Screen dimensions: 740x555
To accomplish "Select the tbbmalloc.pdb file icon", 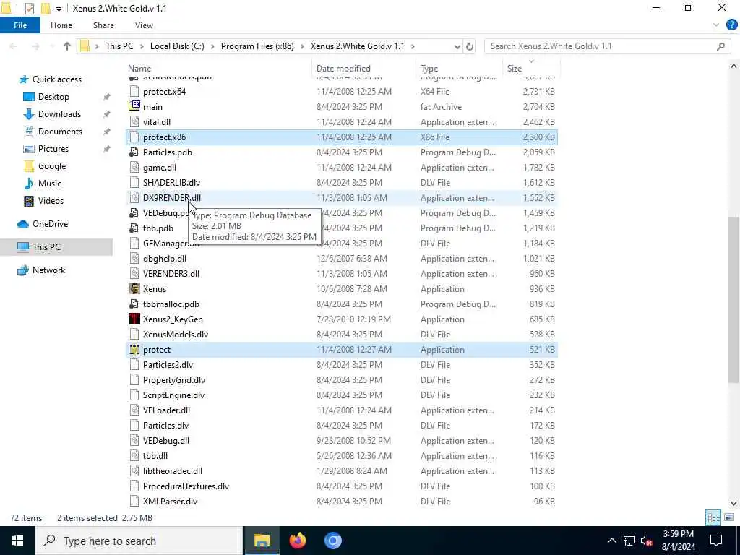I will (134, 304).
